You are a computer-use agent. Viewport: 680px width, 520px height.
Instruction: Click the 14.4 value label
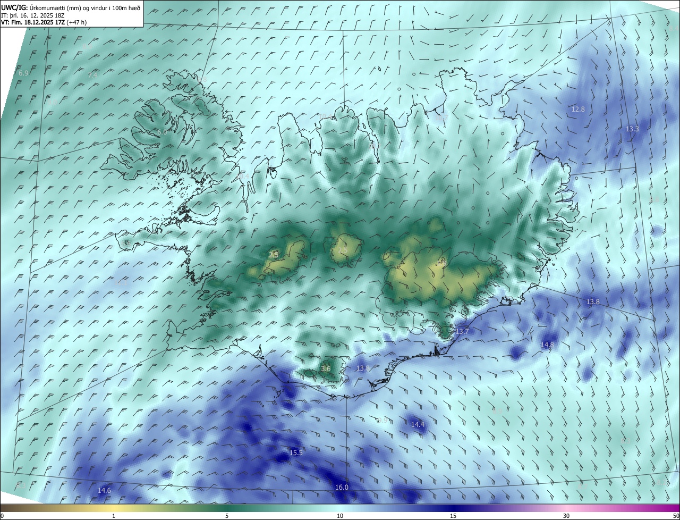coord(418,424)
